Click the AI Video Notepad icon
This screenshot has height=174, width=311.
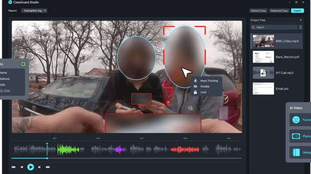296,152
